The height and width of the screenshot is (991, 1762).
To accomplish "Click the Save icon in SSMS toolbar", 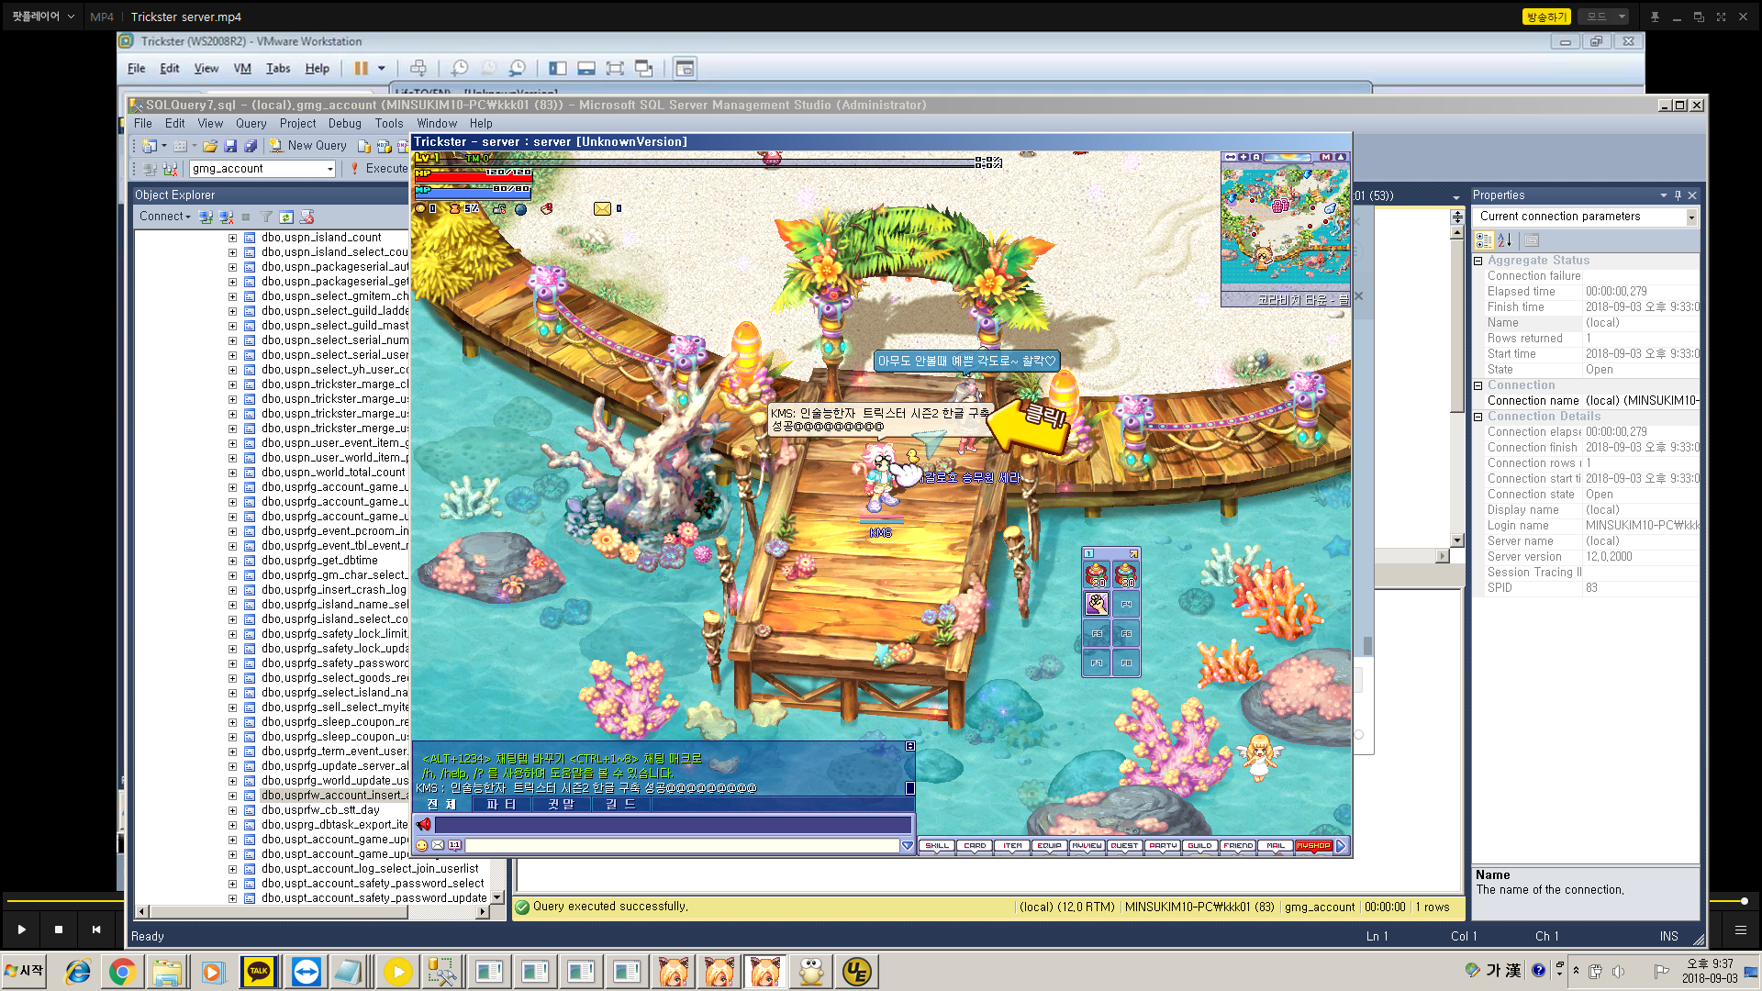I will click(230, 146).
